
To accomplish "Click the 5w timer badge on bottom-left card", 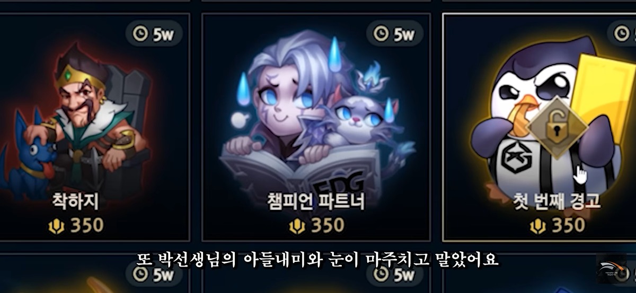I will 154,274.
